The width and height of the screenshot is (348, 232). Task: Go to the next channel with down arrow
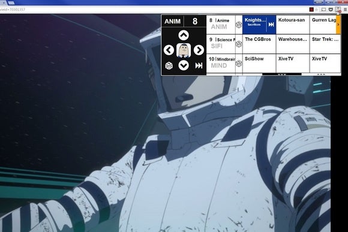(184, 65)
